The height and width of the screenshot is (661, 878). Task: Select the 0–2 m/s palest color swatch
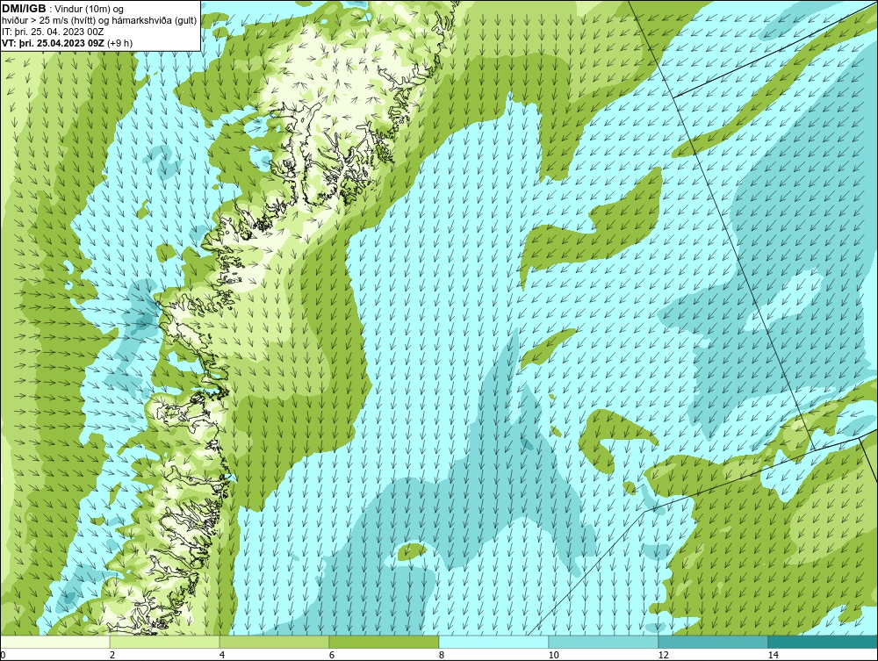click(54, 642)
